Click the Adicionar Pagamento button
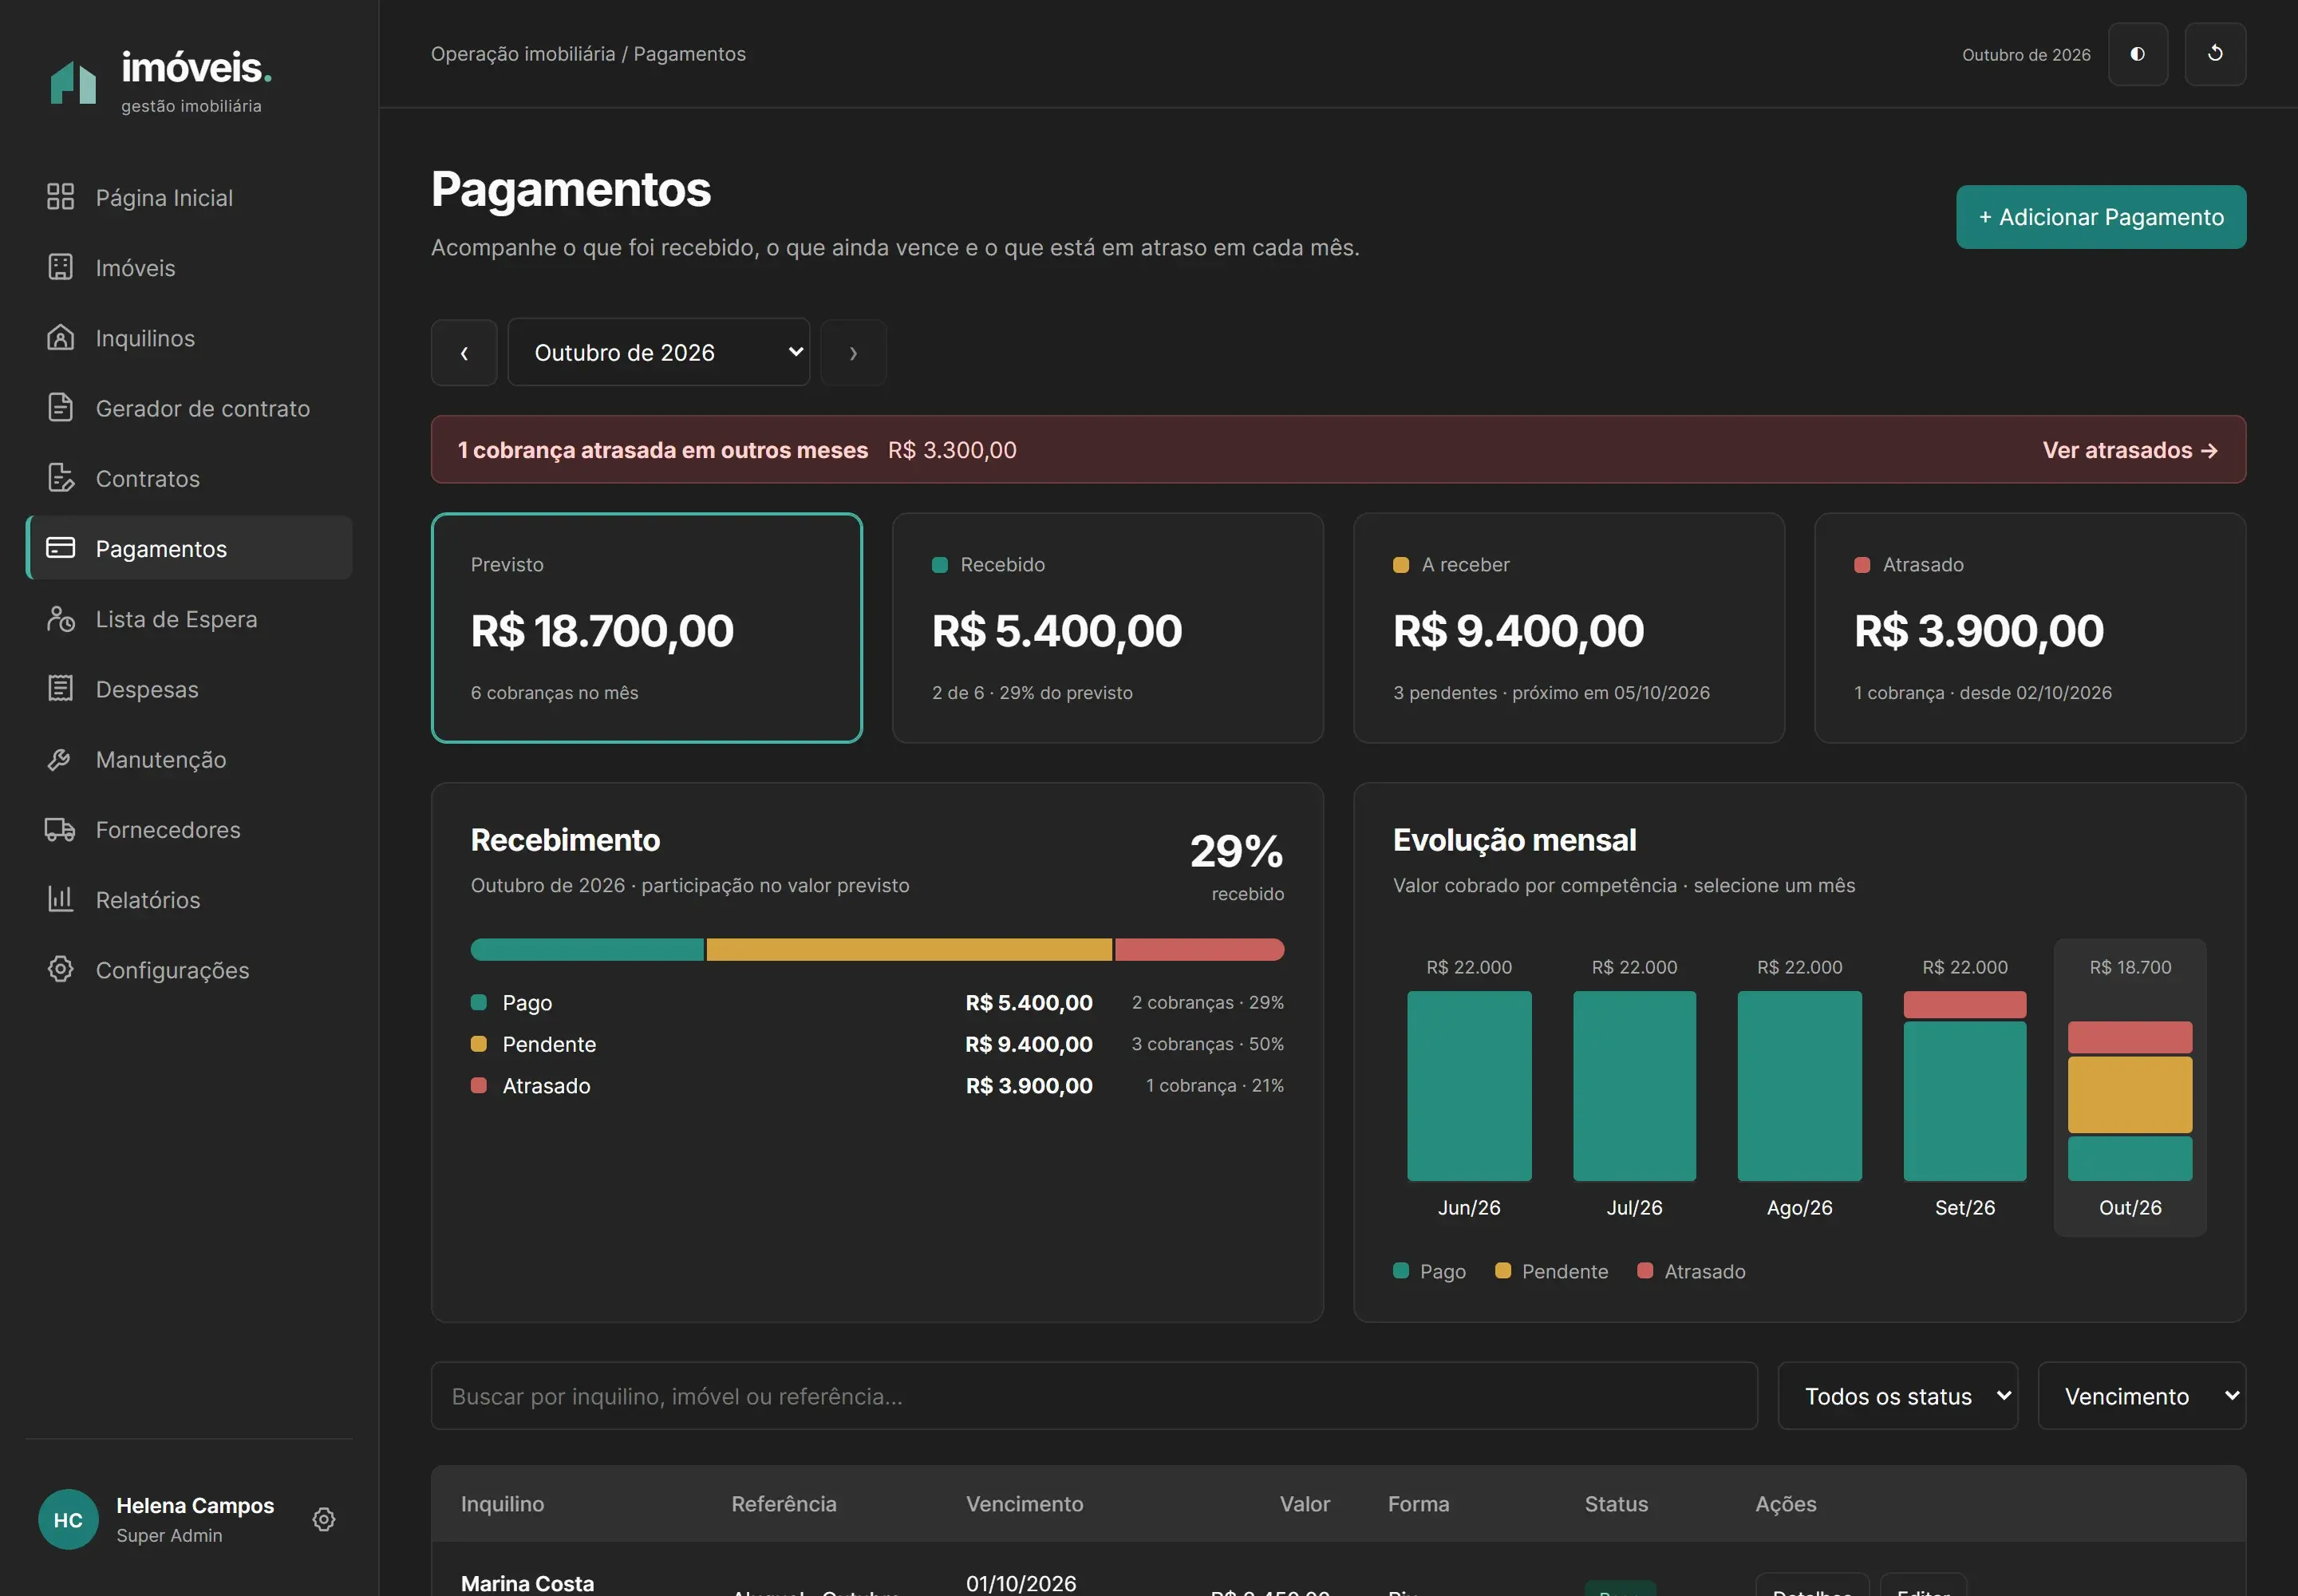The height and width of the screenshot is (1596, 2298). 2101,217
